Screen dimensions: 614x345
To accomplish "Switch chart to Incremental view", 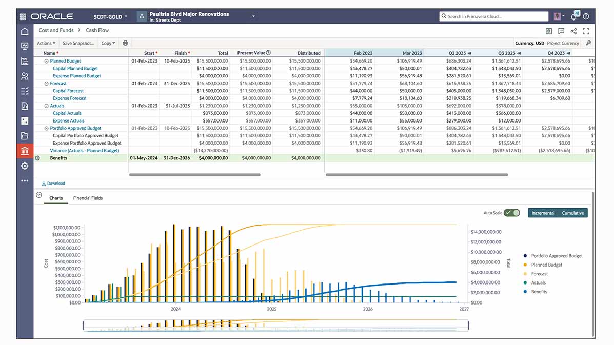I will (543, 213).
